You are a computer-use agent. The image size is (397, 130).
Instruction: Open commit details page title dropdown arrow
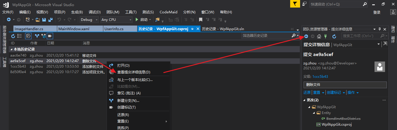[x=379, y=44]
